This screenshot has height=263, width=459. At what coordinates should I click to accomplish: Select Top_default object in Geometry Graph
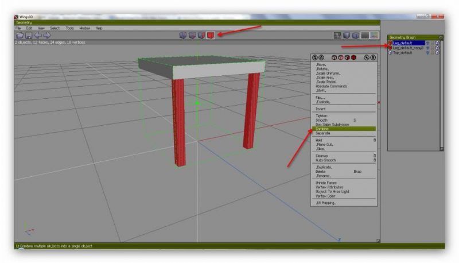click(x=403, y=53)
